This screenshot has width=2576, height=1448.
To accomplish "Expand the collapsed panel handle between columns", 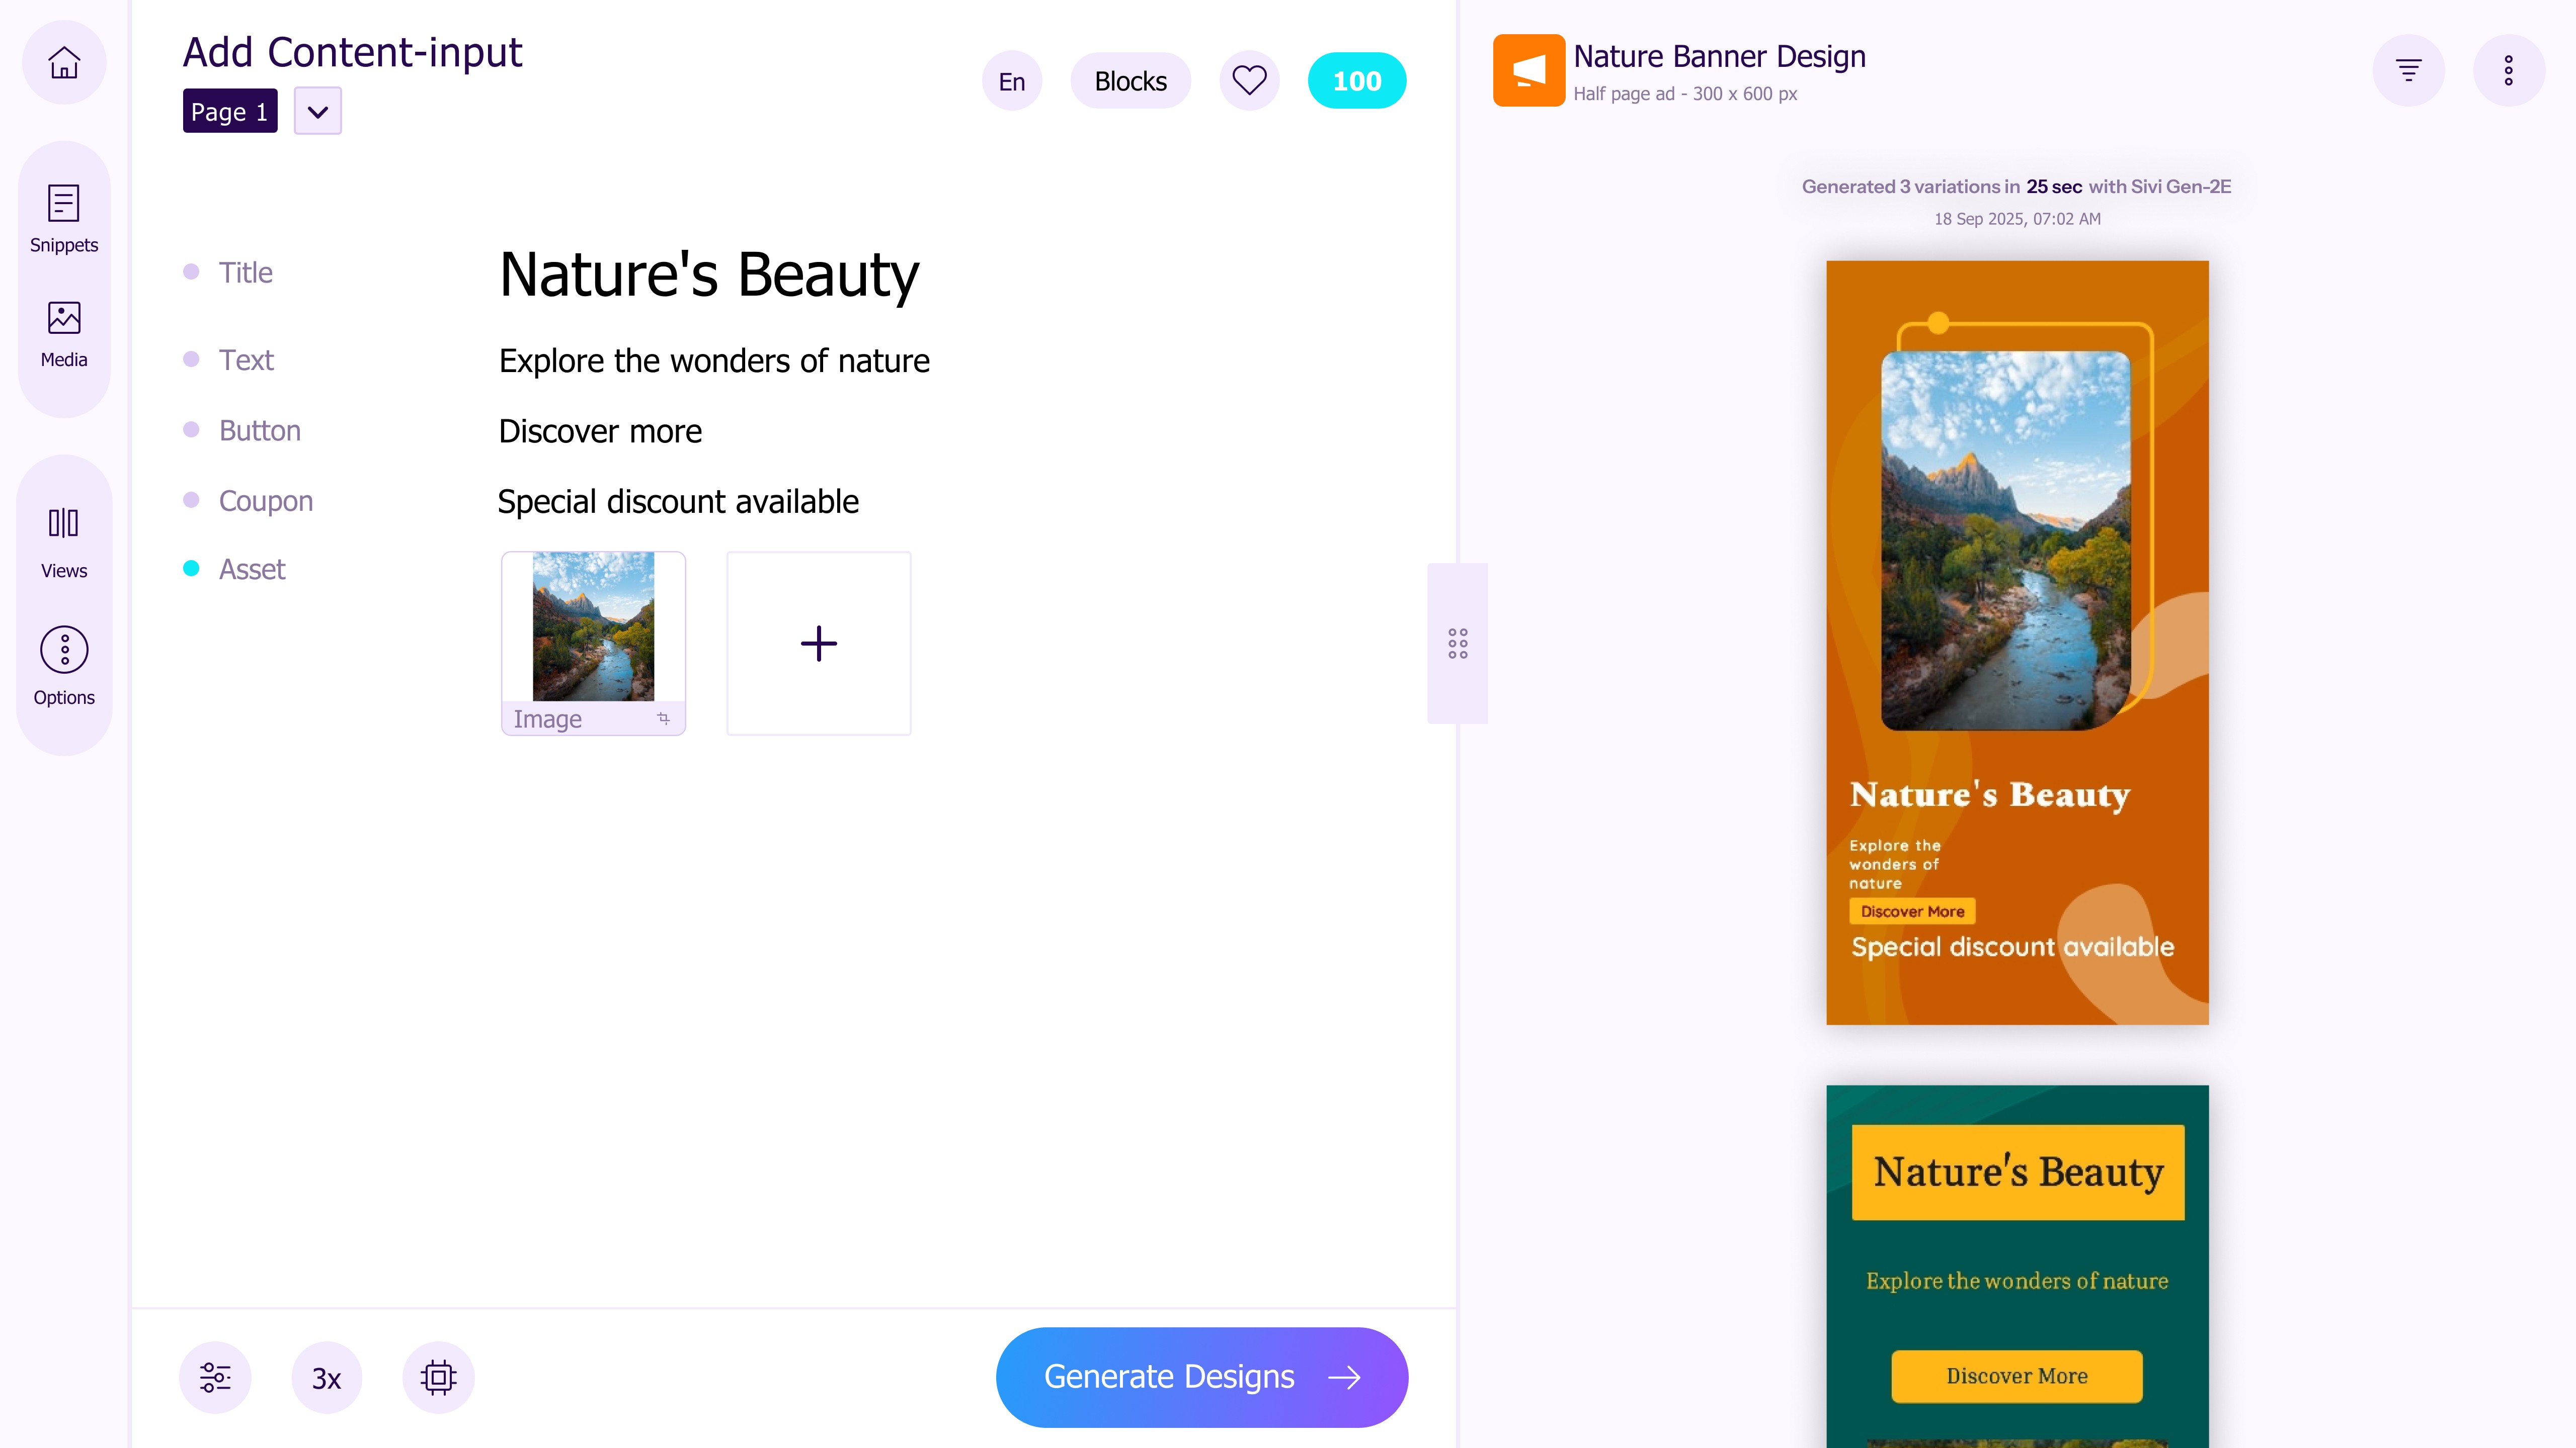I will coord(1457,643).
